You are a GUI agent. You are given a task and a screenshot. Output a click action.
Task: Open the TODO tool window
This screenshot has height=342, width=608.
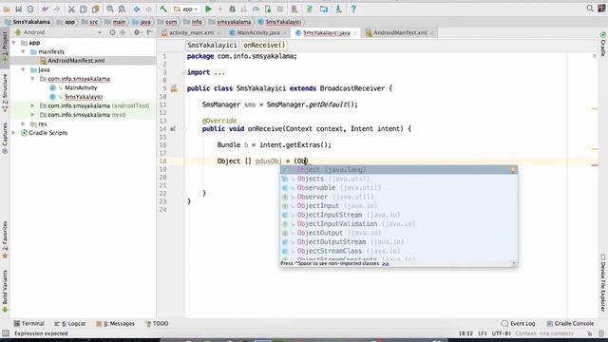pos(157,323)
